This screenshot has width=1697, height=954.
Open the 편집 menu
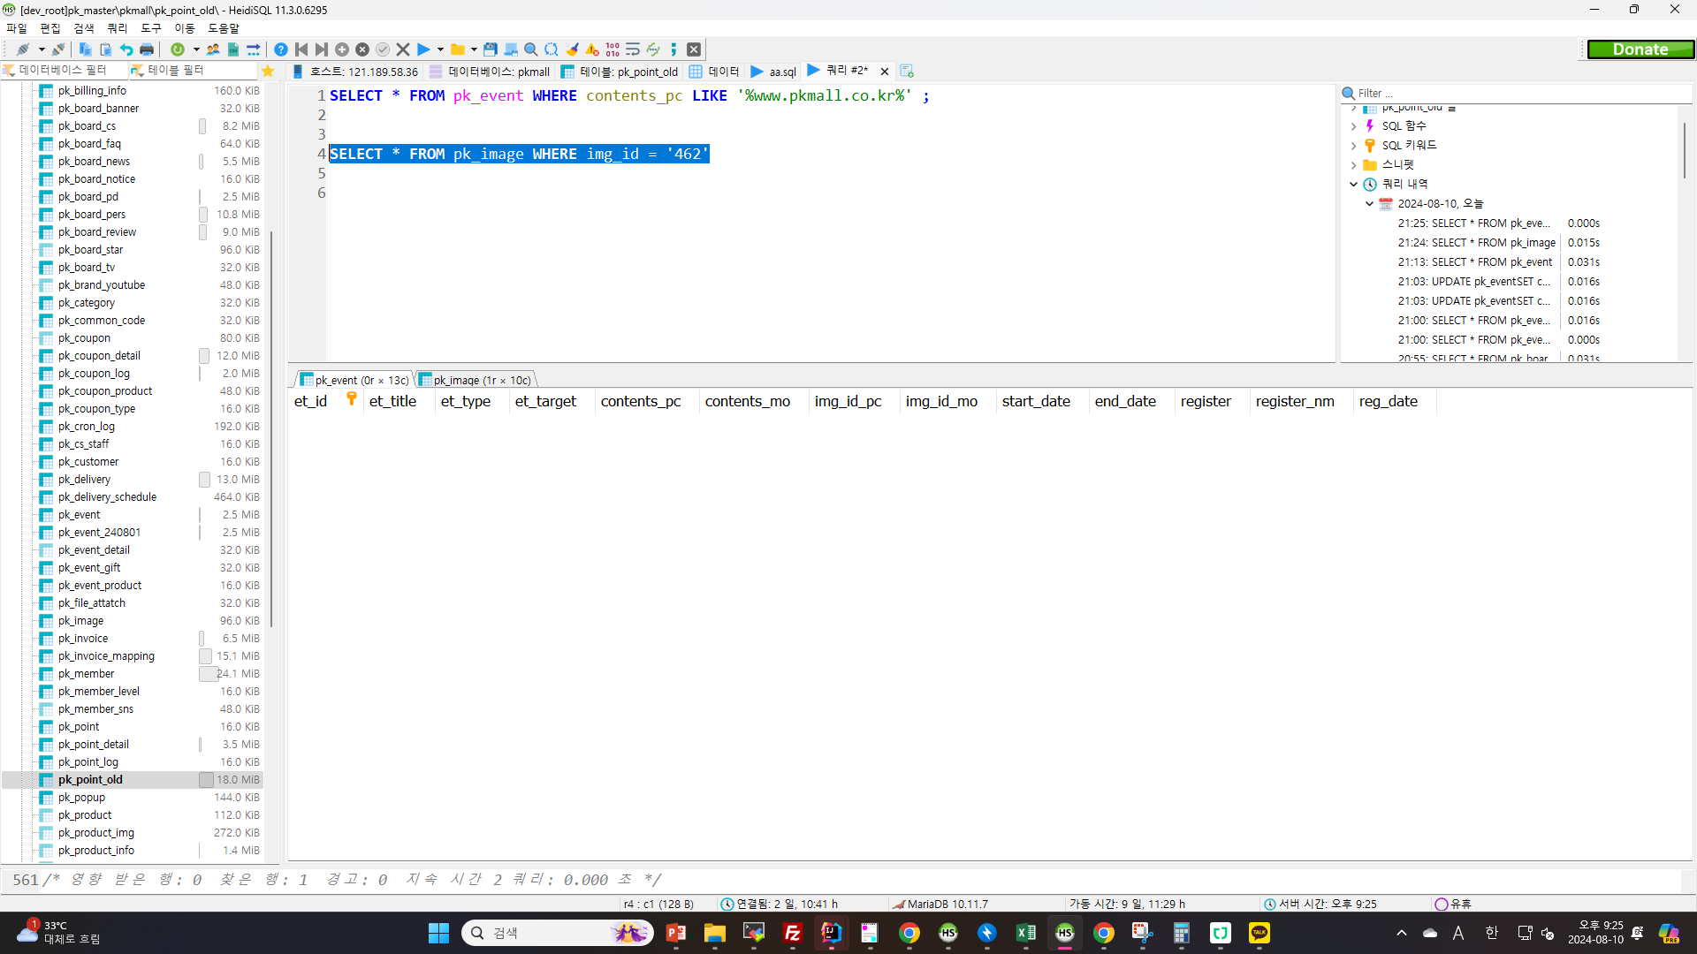coord(50,28)
